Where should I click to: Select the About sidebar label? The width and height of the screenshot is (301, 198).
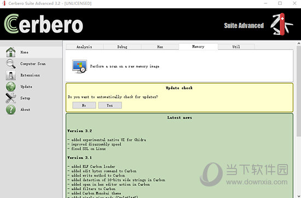coord(25,109)
